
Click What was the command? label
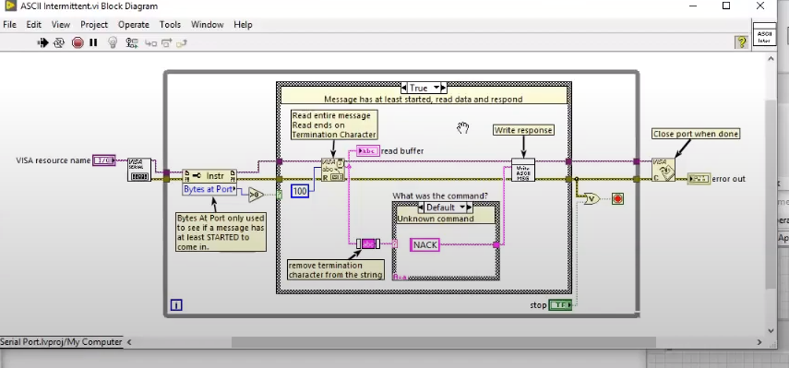(x=440, y=196)
